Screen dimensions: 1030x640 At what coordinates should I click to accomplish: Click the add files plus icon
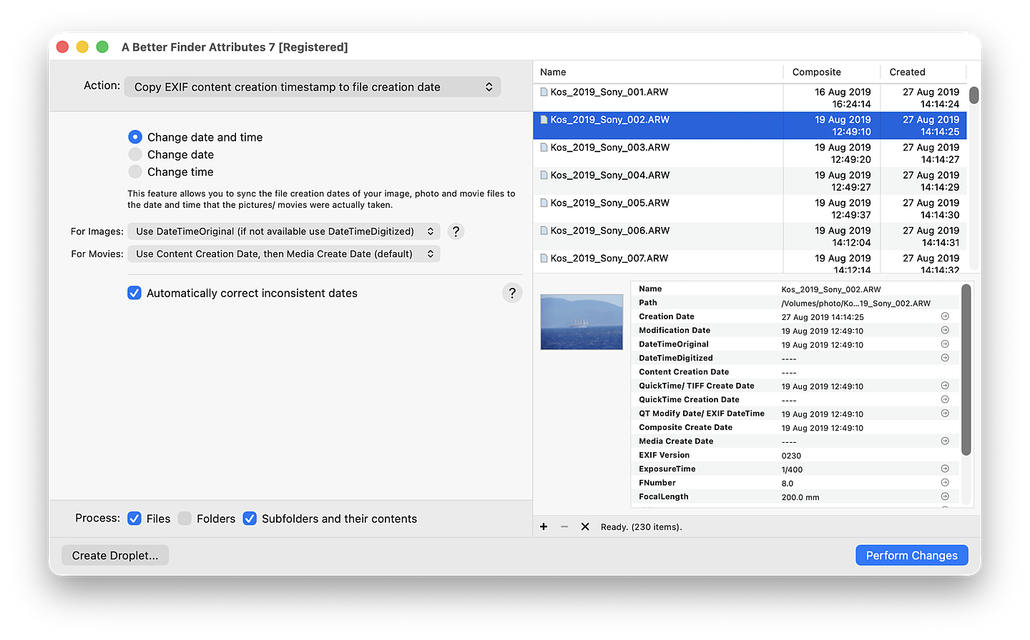coord(544,526)
